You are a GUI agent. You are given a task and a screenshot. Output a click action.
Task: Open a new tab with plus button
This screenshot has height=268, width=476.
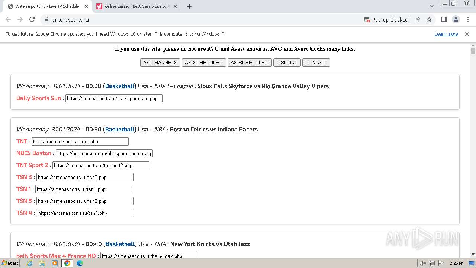coord(189,6)
